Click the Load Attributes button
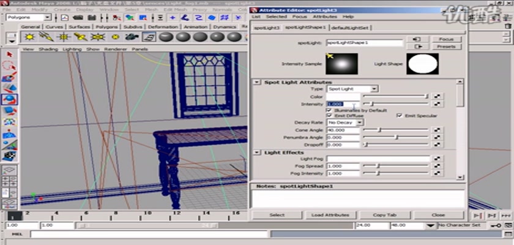Image resolution: width=514 pixels, height=245 pixels. pos(331,215)
